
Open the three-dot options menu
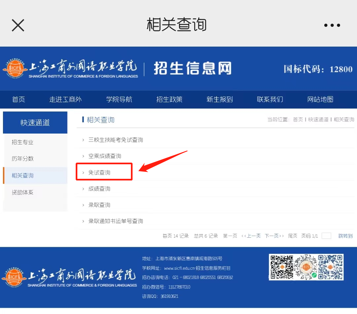click(x=332, y=25)
